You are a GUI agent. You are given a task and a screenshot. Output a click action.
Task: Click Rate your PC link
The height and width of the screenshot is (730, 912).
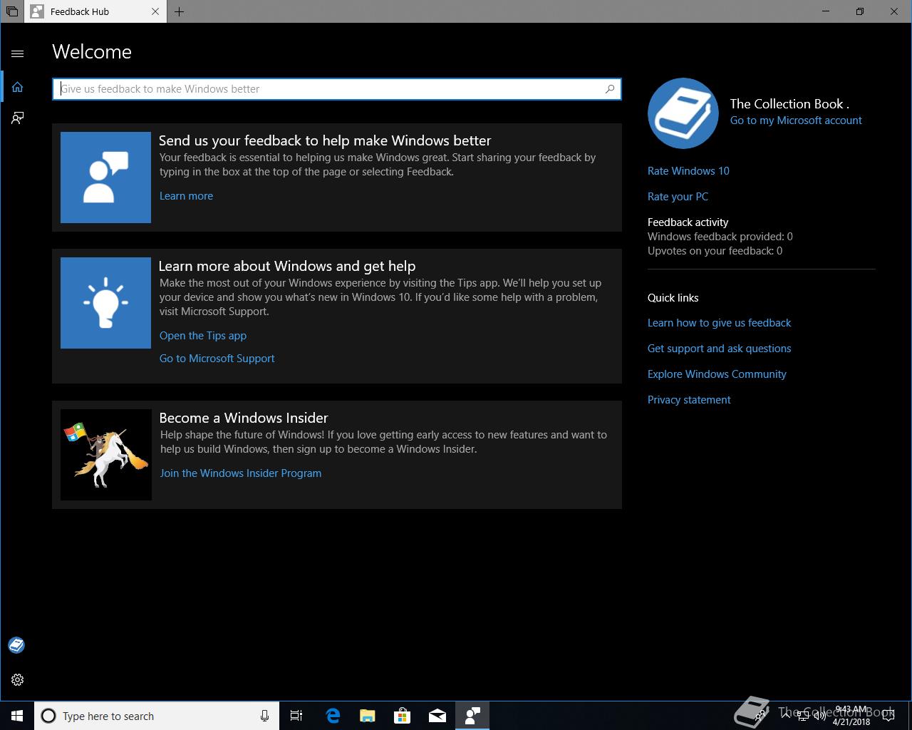tap(678, 197)
